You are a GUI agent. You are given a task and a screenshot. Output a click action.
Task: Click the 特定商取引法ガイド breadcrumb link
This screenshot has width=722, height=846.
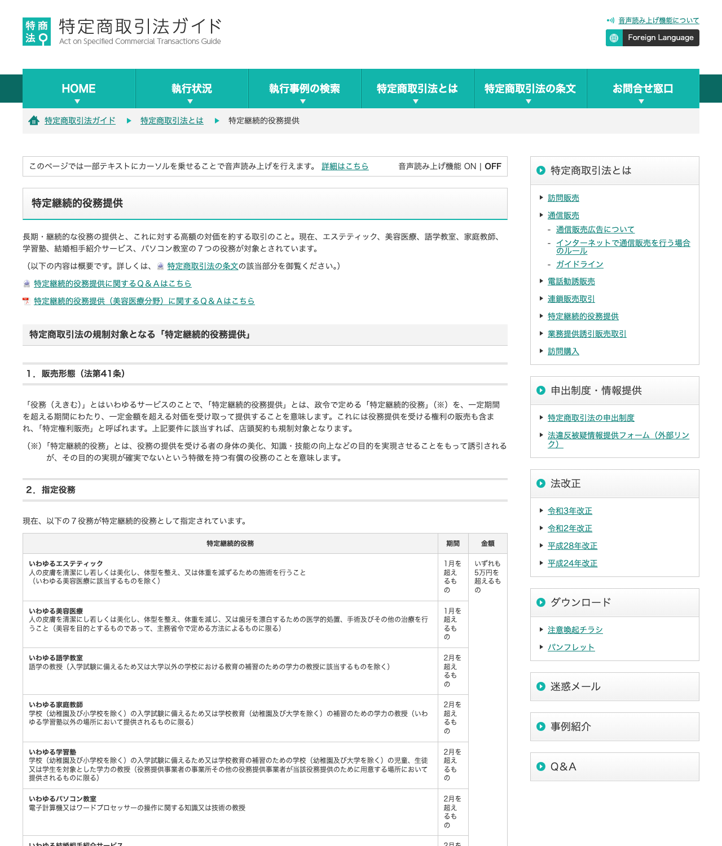pyautogui.click(x=80, y=121)
